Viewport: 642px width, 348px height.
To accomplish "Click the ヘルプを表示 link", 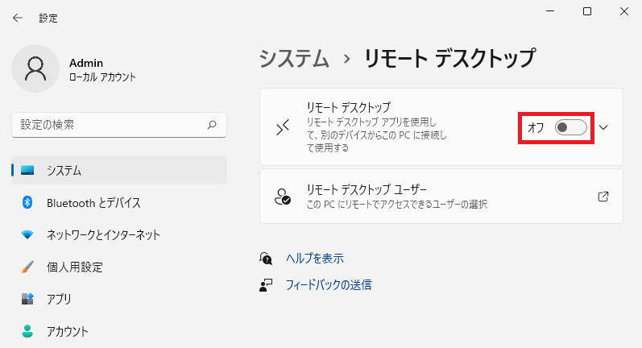I will (x=315, y=259).
